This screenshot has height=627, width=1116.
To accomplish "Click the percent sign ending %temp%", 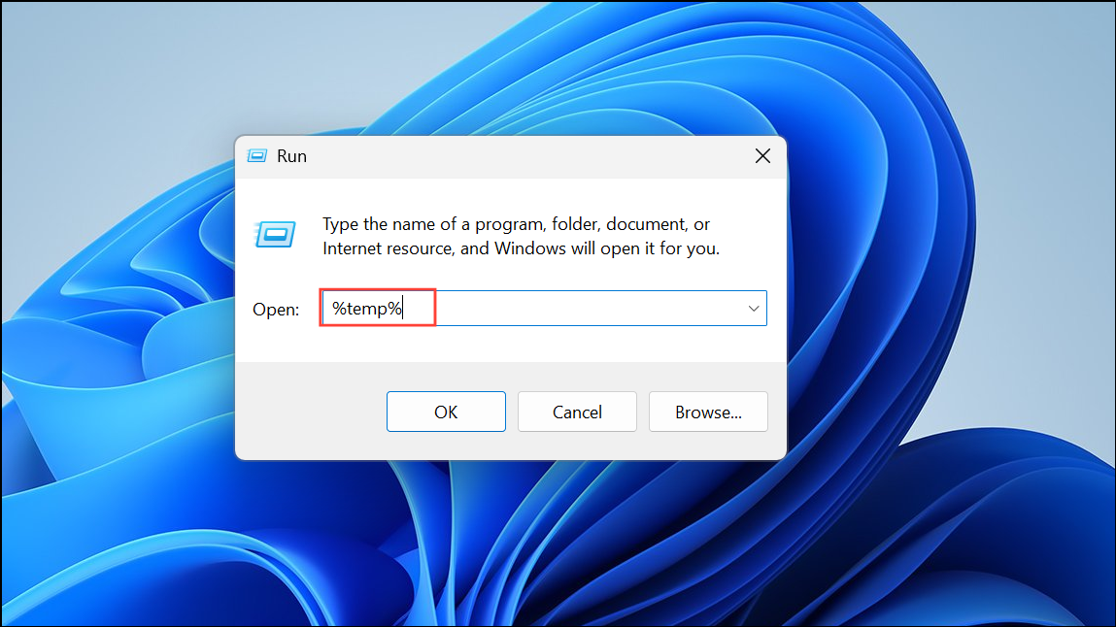I will point(395,309).
